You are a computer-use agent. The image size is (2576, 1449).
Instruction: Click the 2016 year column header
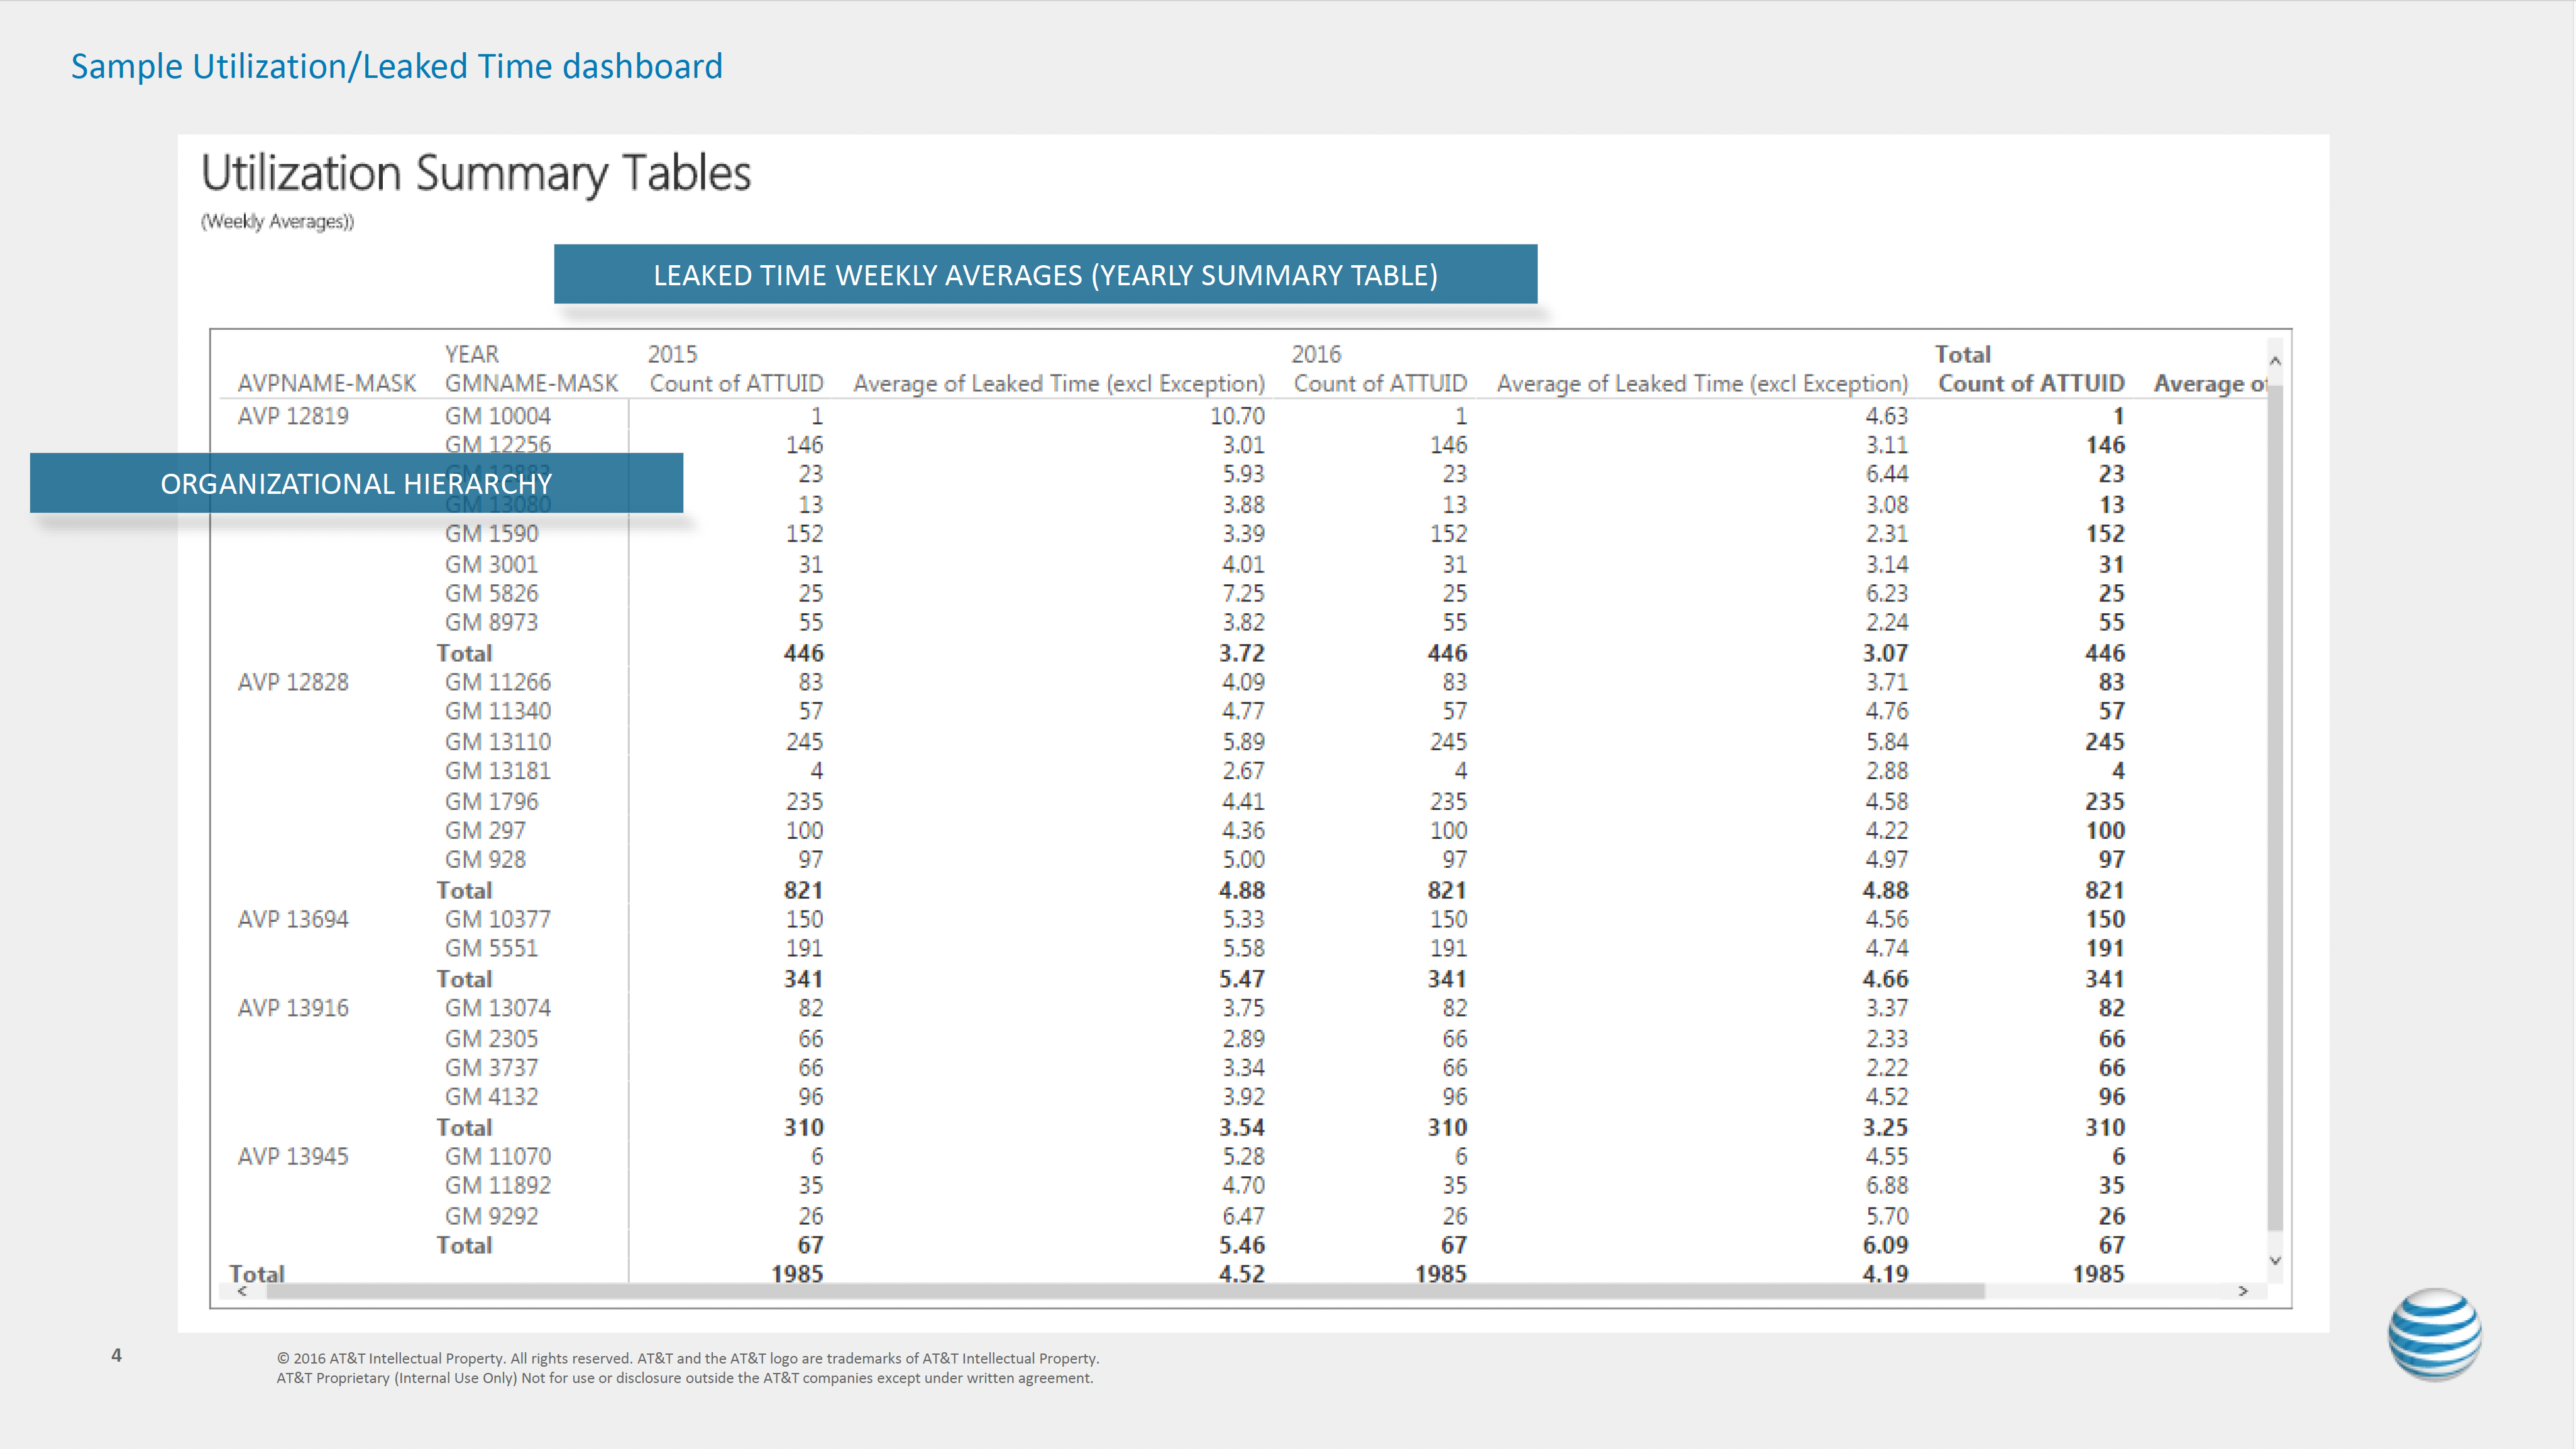pos(1315,354)
